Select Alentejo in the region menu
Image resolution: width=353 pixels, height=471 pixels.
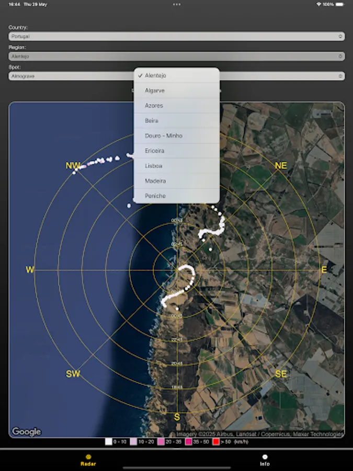click(x=177, y=75)
